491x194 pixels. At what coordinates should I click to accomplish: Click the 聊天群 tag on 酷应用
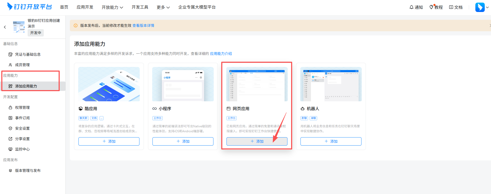tap(84, 118)
